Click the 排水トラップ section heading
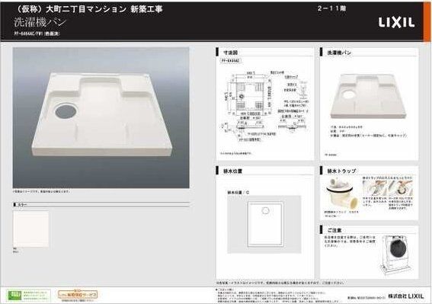 341,171
